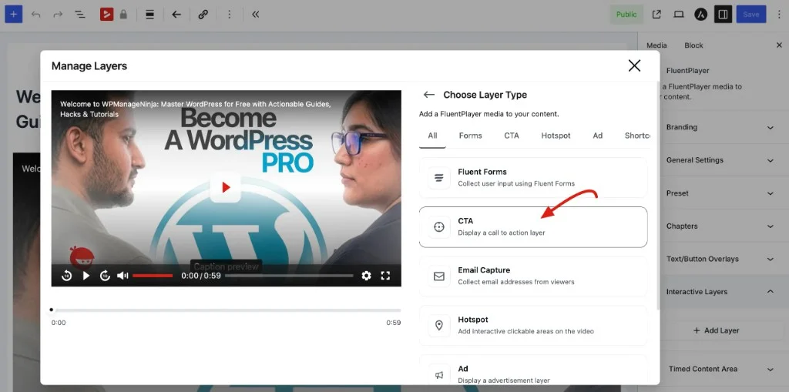The image size is (789, 392).
Task: Collapse the Interactive Layers section
Action: click(x=720, y=291)
